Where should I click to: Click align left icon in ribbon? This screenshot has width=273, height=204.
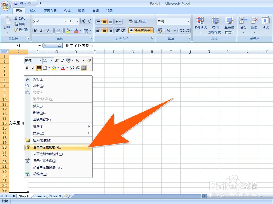pyautogui.click(x=98, y=30)
